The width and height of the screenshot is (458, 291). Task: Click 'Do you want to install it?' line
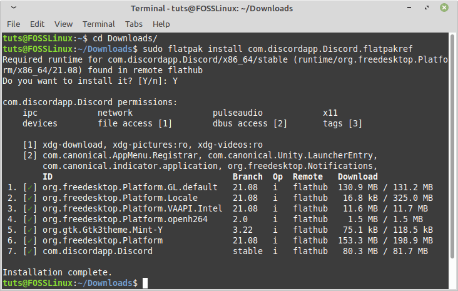point(90,81)
